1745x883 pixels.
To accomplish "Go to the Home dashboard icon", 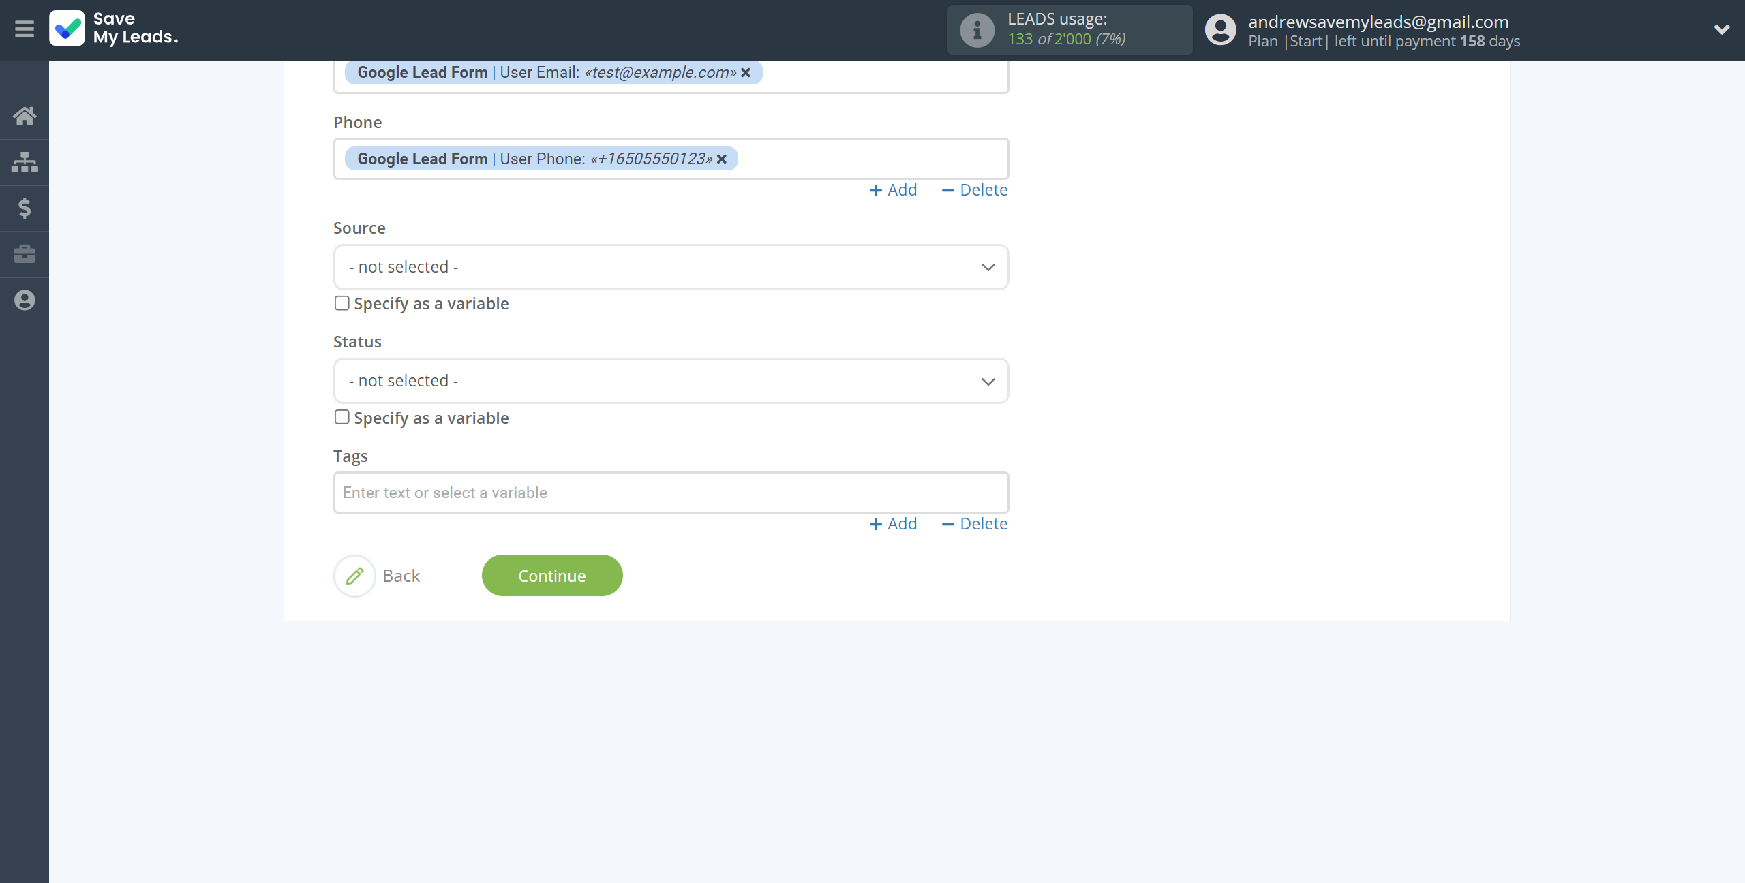I will pyautogui.click(x=25, y=116).
